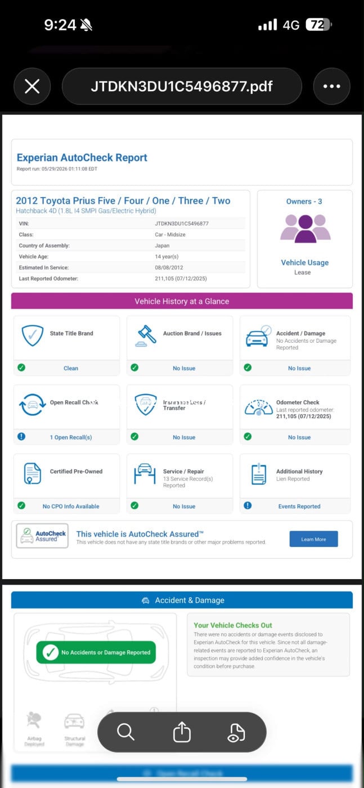Click the Certified Pre-Owned document icon

(x=33, y=473)
